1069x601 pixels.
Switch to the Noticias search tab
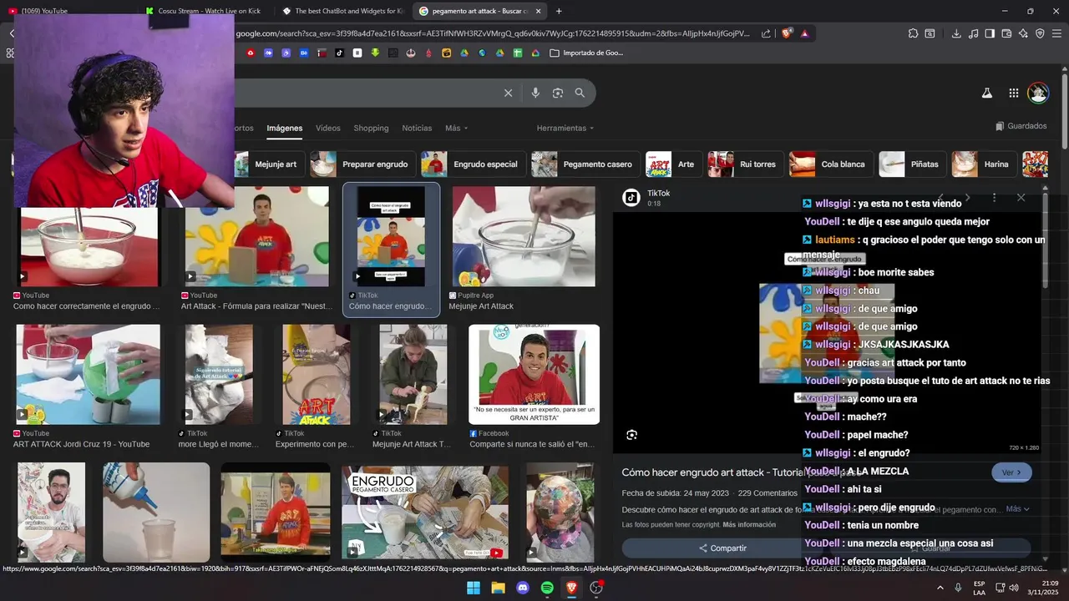pyautogui.click(x=417, y=128)
